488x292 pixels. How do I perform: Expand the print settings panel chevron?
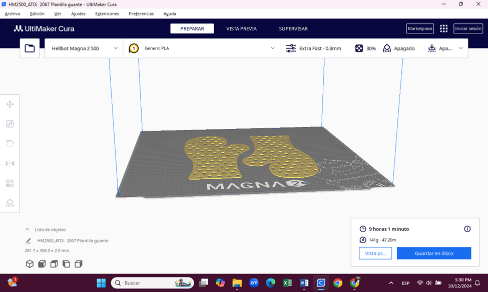coord(460,48)
